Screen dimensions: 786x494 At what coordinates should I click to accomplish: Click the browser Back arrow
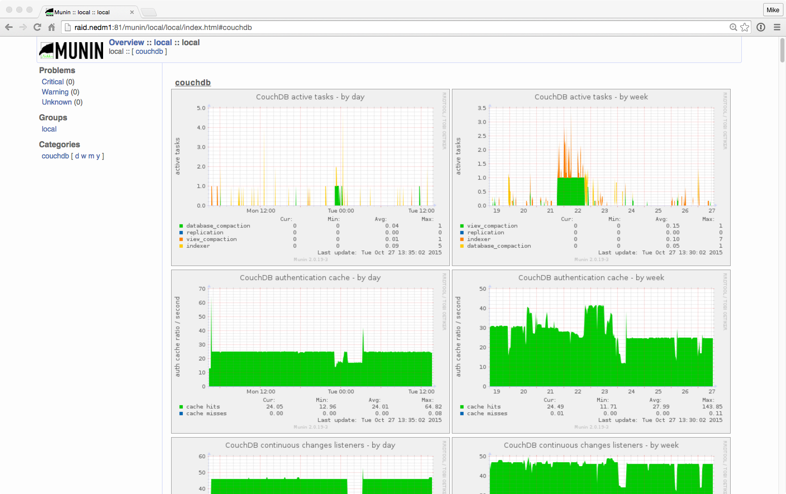pos(9,27)
